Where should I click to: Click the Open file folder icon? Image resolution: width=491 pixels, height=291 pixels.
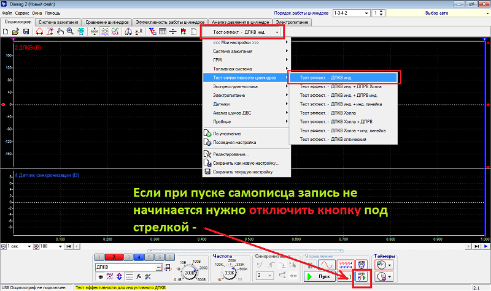[16, 32]
